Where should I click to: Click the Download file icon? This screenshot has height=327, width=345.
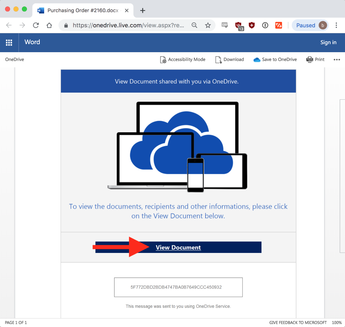[218, 60]
